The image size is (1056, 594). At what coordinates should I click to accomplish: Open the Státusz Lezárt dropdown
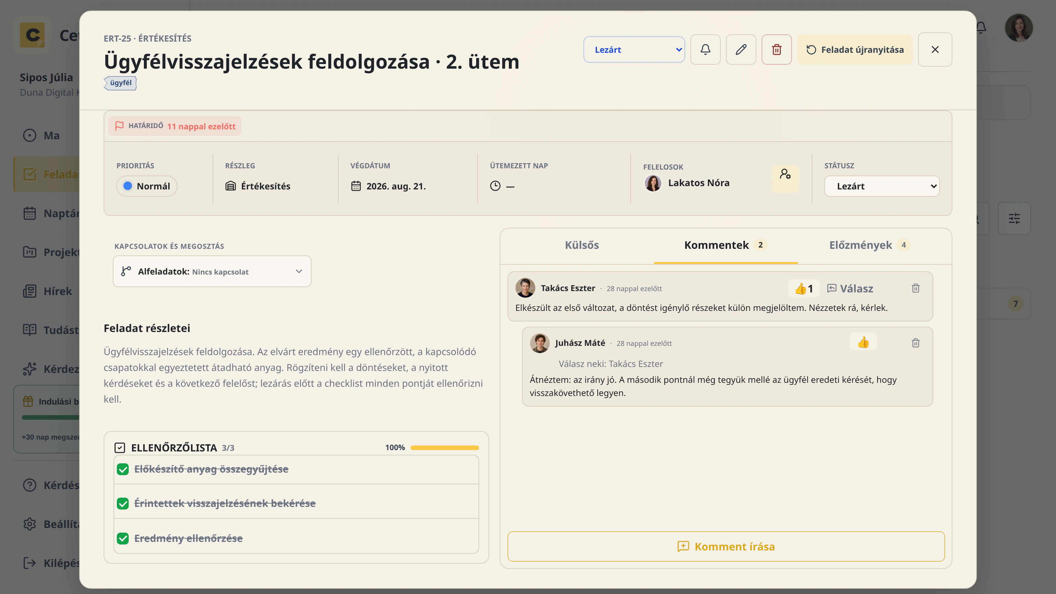pyautogui.click(x=882, y=186)
